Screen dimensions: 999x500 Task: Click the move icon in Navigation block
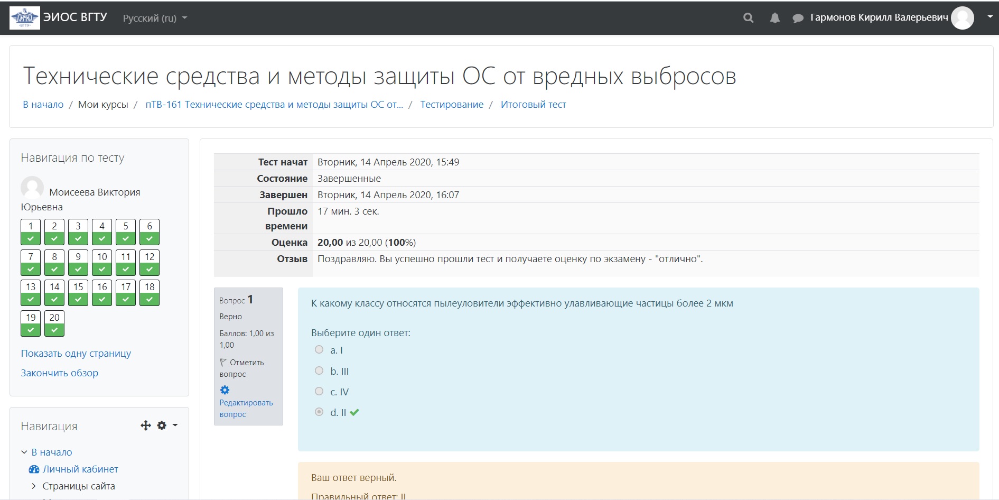(146, 425)
